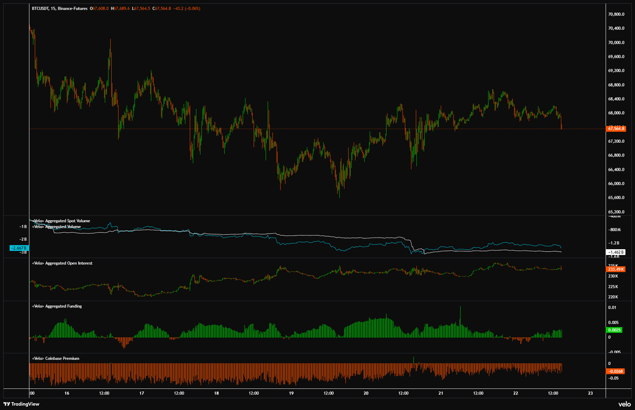Click the −0.05 Coinbase premium scale label
The width and height of the screenshot is (635, 410).
(614, 378)
